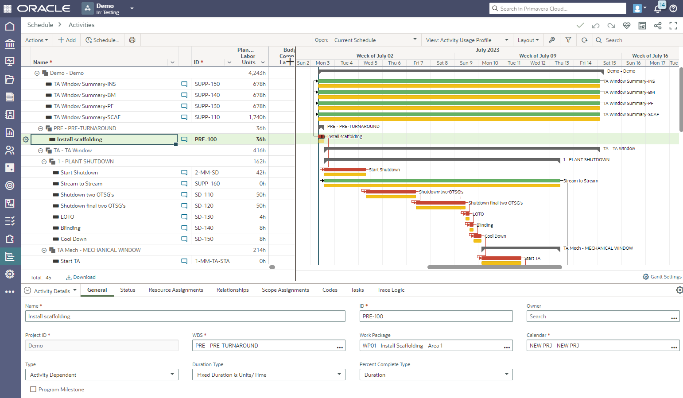Download the activity list
Image resolution: width=683 pixels, height=398 pixels.
pyautogui.click(x=81, y=277)
